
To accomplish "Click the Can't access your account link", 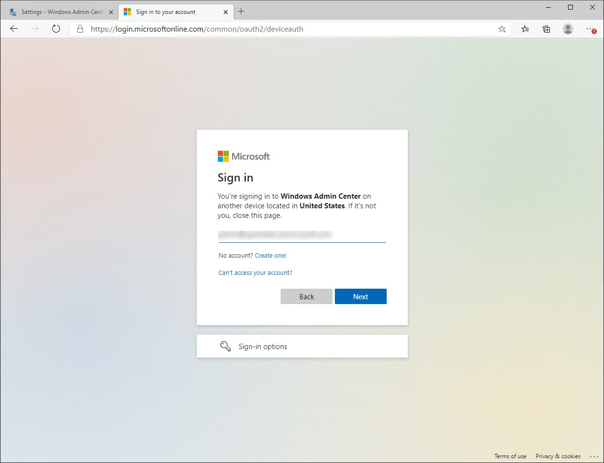I will pos(255,272).
